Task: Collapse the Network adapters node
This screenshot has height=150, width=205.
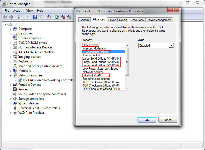Action: pyautogui.click(x=10, y=76)
